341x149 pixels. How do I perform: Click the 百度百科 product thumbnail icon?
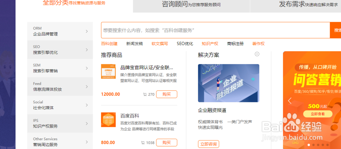pos(108,120)
